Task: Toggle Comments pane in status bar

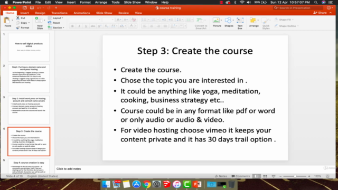Action: pos(241,176)
